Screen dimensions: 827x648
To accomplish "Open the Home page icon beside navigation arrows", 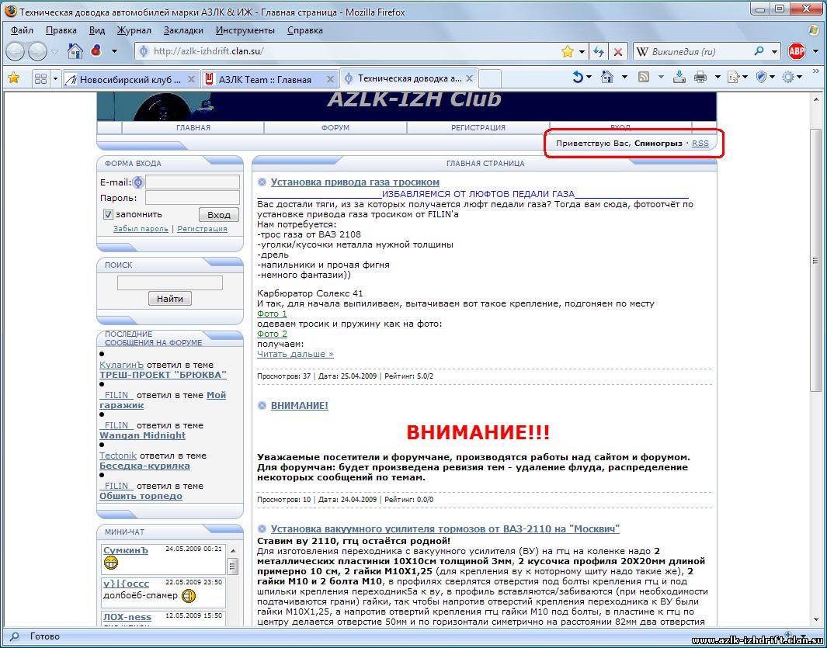I will [75, 51].
